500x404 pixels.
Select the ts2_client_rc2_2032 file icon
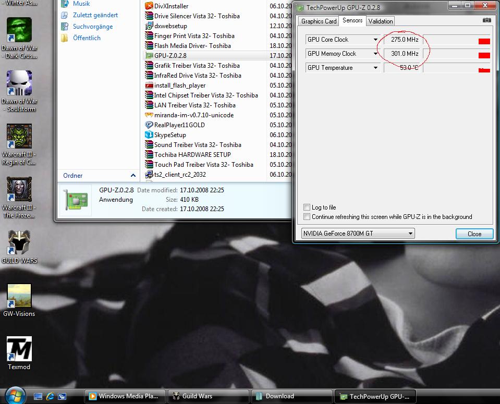pyautogui.click(x=149, y=174)
